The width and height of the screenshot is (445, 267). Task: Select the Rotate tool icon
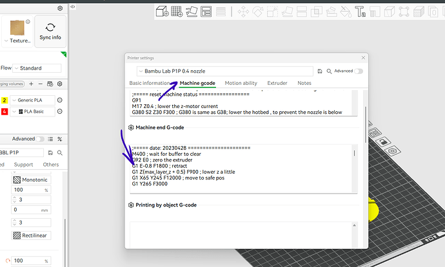click(258, 12)
